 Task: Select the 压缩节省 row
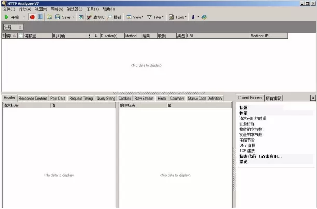[276, 140]
